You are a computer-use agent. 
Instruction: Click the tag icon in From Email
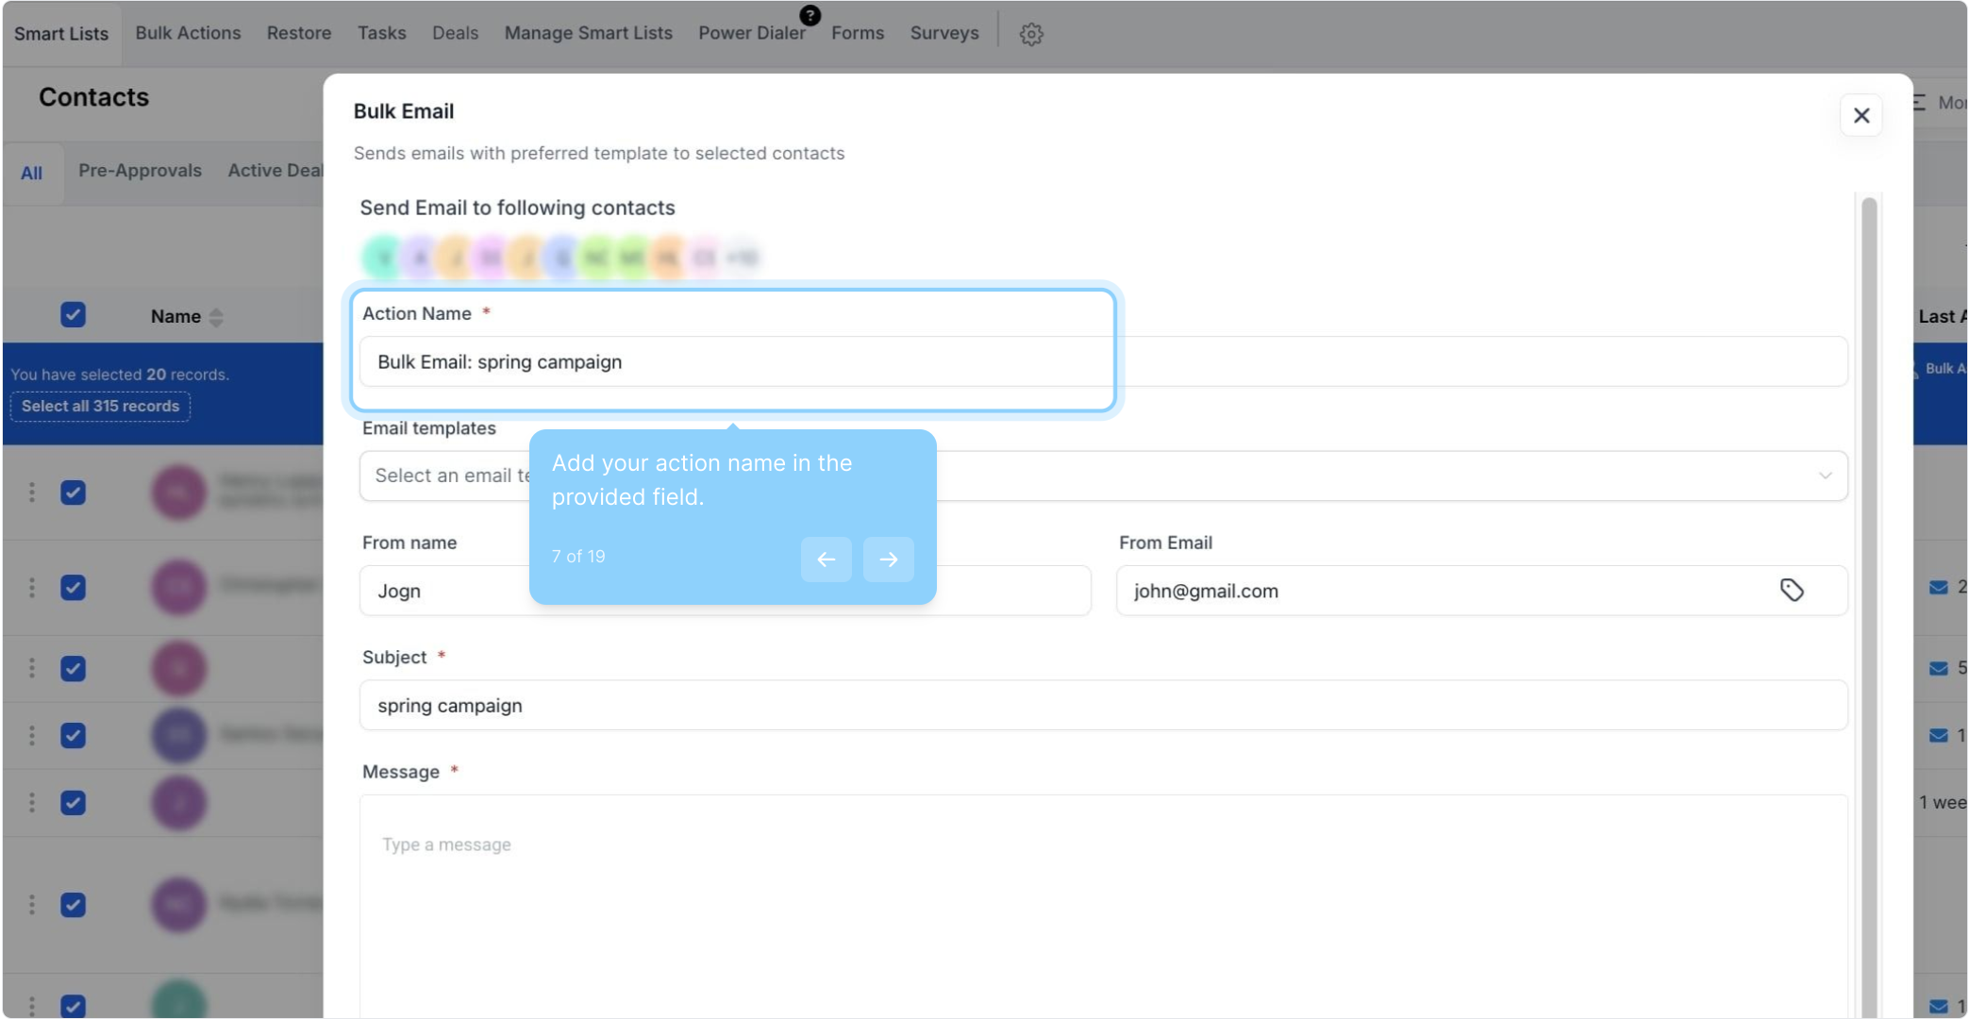click(1792, 591)
